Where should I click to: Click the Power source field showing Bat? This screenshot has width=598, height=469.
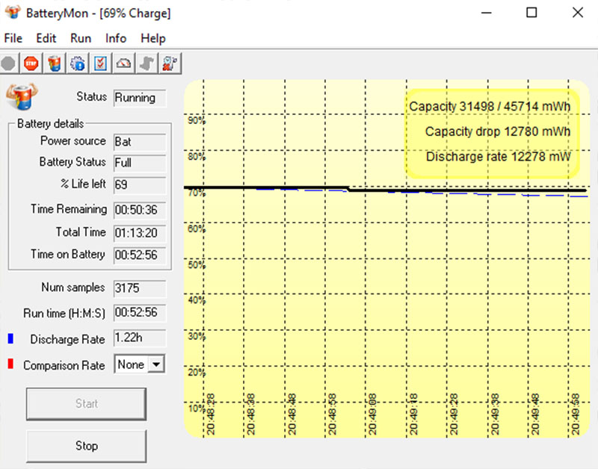coord(140,142)
